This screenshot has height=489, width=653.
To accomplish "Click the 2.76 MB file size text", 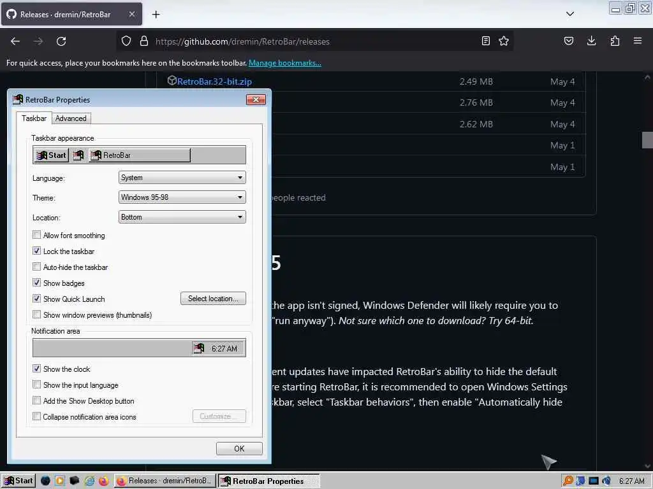I will coord(476,103).
